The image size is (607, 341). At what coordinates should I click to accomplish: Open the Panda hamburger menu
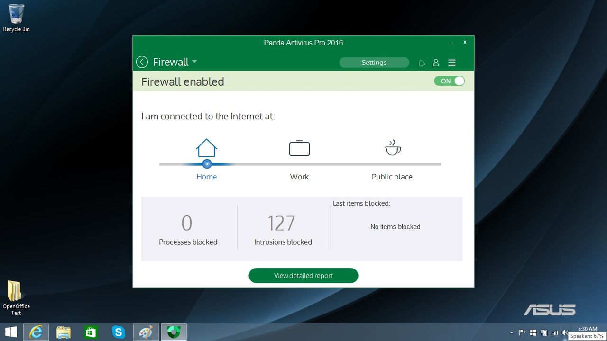(452, 63)
